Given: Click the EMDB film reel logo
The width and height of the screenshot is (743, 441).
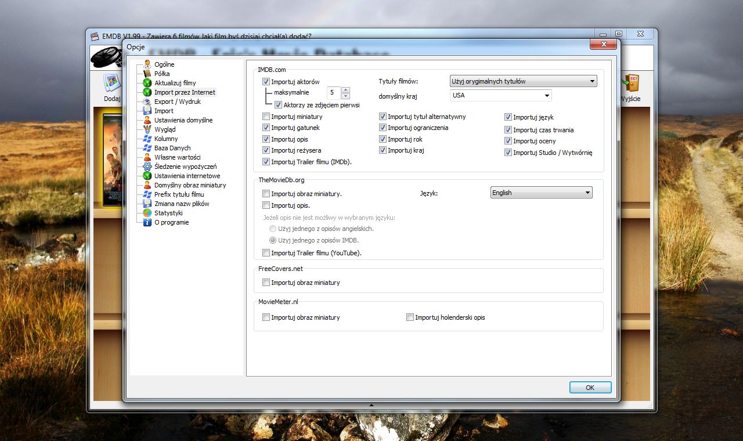Looking at the screenshot, I should [x=106, y=57].
